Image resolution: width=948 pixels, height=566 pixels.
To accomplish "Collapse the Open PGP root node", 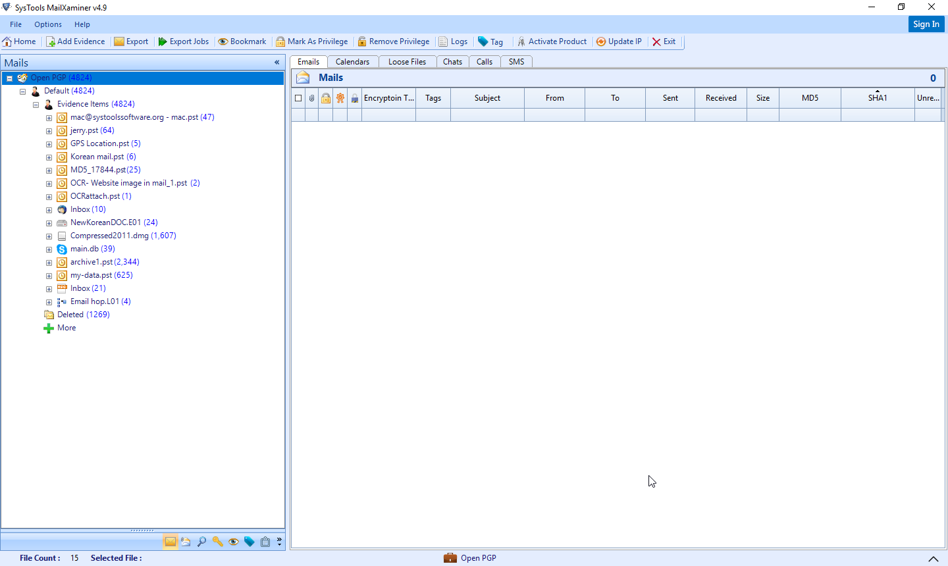I will coord(9,78).
